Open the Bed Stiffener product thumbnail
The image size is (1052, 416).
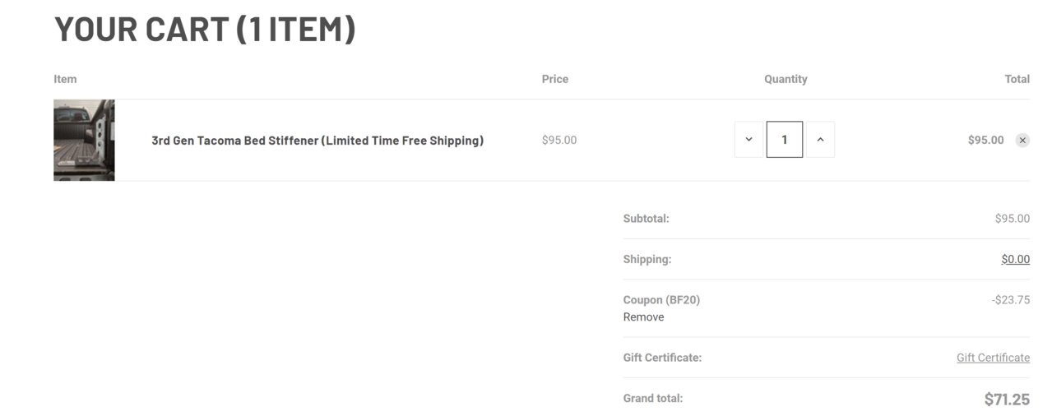84,140
